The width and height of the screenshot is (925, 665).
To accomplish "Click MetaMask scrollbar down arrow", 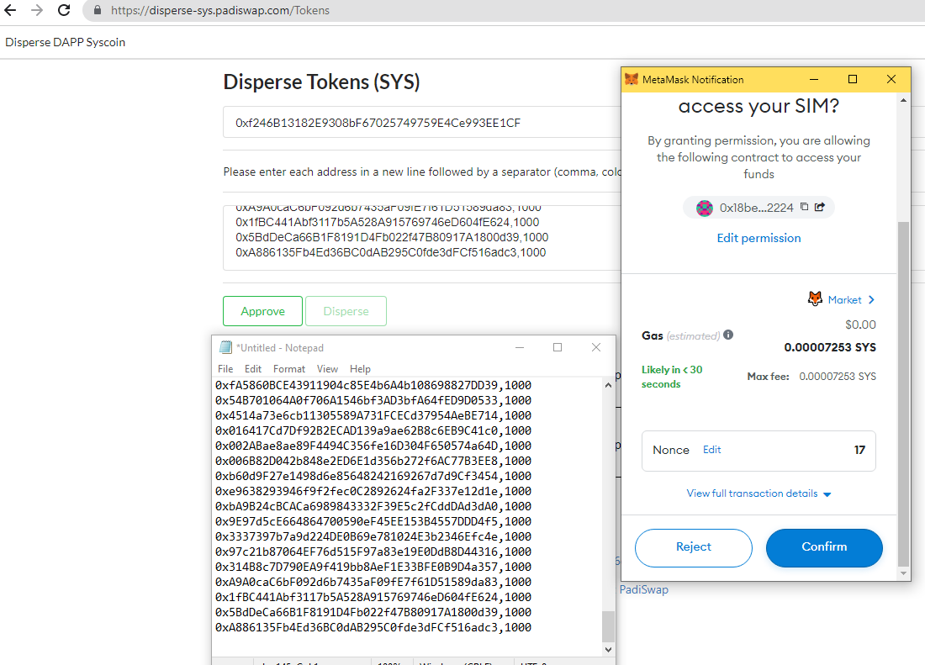I will 903,573.
